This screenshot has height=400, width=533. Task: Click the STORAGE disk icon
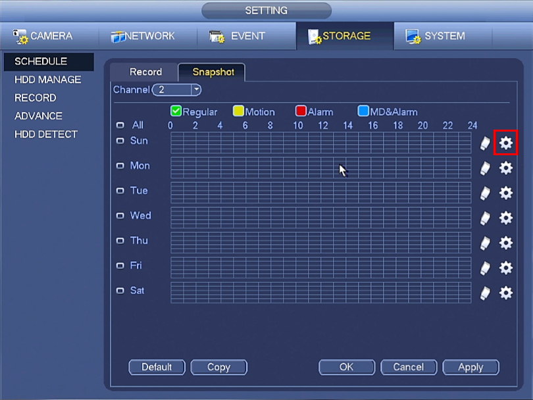[314, 37]
